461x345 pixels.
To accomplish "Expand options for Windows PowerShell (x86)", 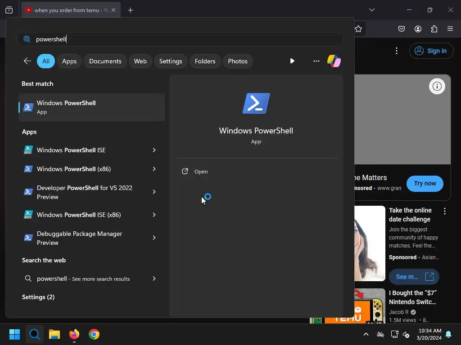I will 154,169.
